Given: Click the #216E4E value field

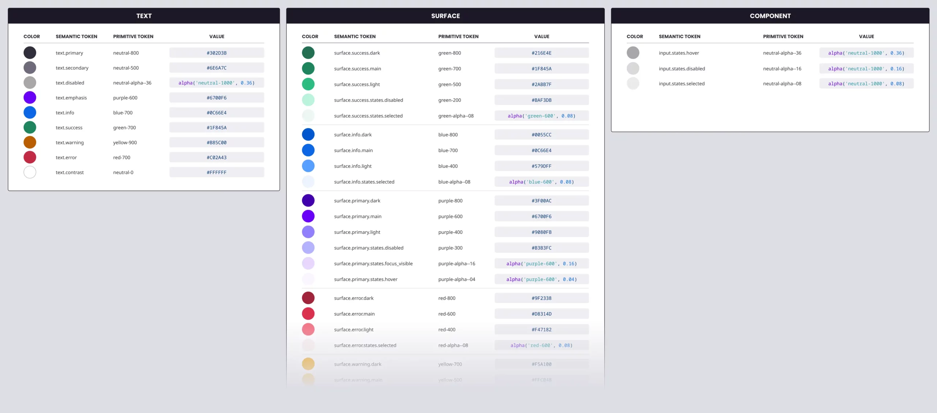Looking at the screenshot, I should point(542,53).
